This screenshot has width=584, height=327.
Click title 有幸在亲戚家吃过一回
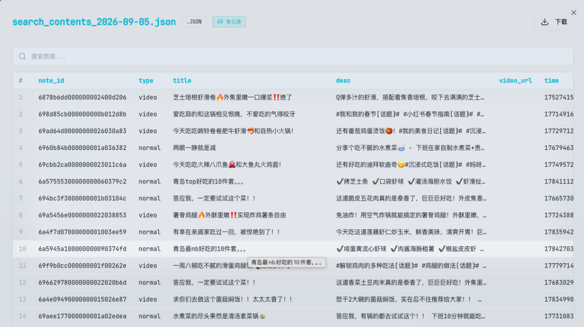[227, 232]
